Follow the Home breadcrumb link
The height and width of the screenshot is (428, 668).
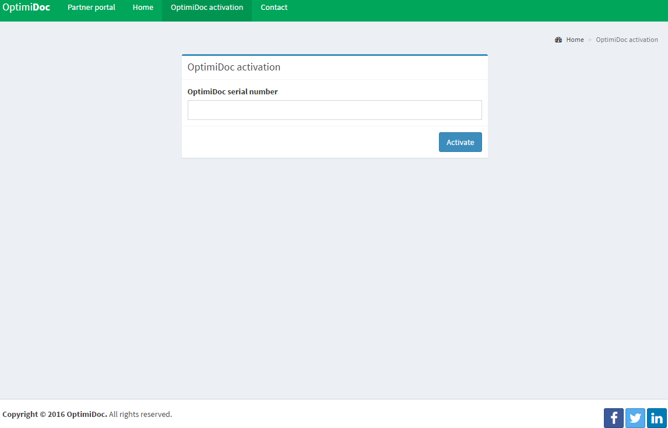click(x=575, y=40)
